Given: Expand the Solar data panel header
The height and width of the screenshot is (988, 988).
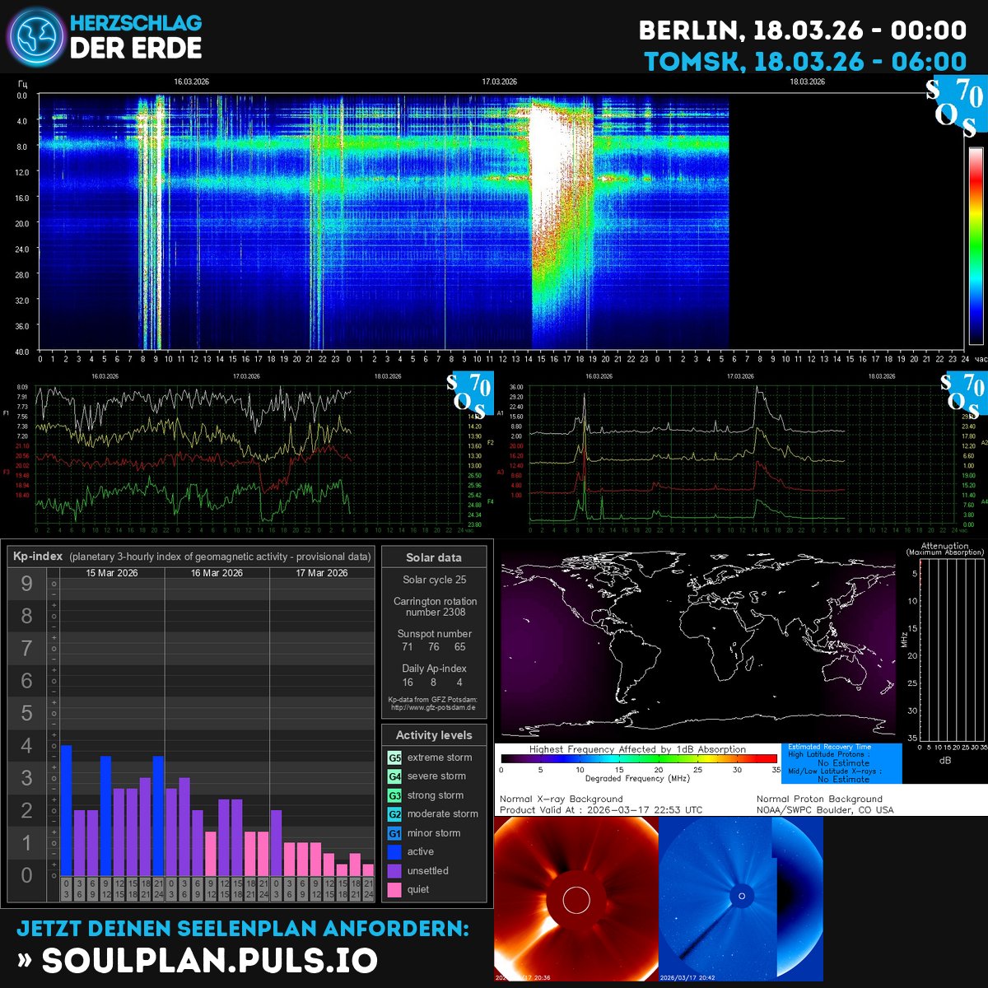Looking at the screenshot, I should [435, 557].
